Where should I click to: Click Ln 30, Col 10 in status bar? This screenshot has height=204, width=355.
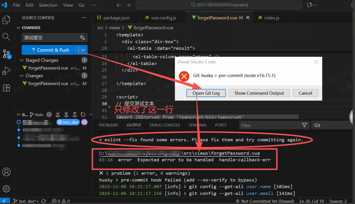312,201
